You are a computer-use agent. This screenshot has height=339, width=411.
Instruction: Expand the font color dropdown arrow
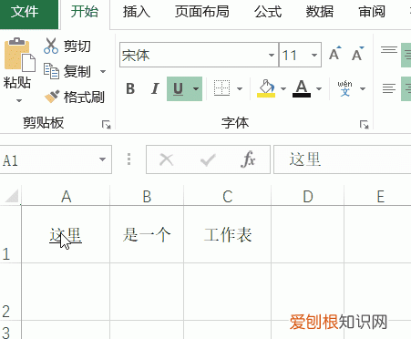pos(319,88)
